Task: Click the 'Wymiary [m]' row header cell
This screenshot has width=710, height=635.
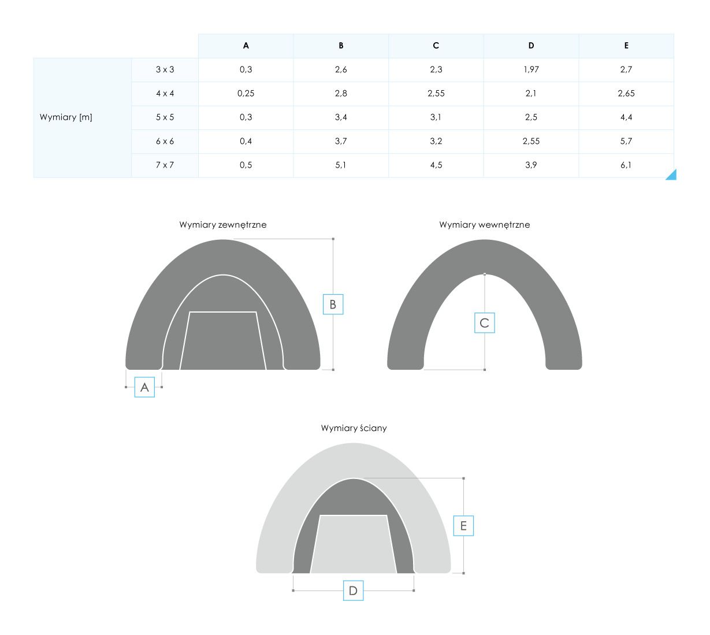Action: 66,117
